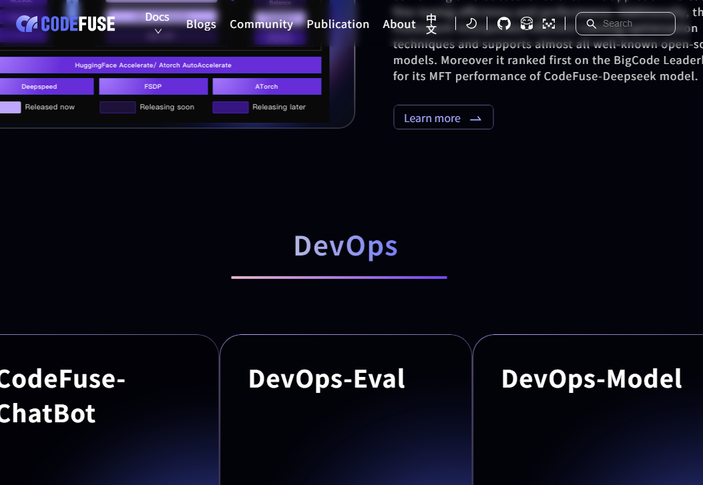Click the arrow in Learn more
703x485 pixels.
point(476,118)
